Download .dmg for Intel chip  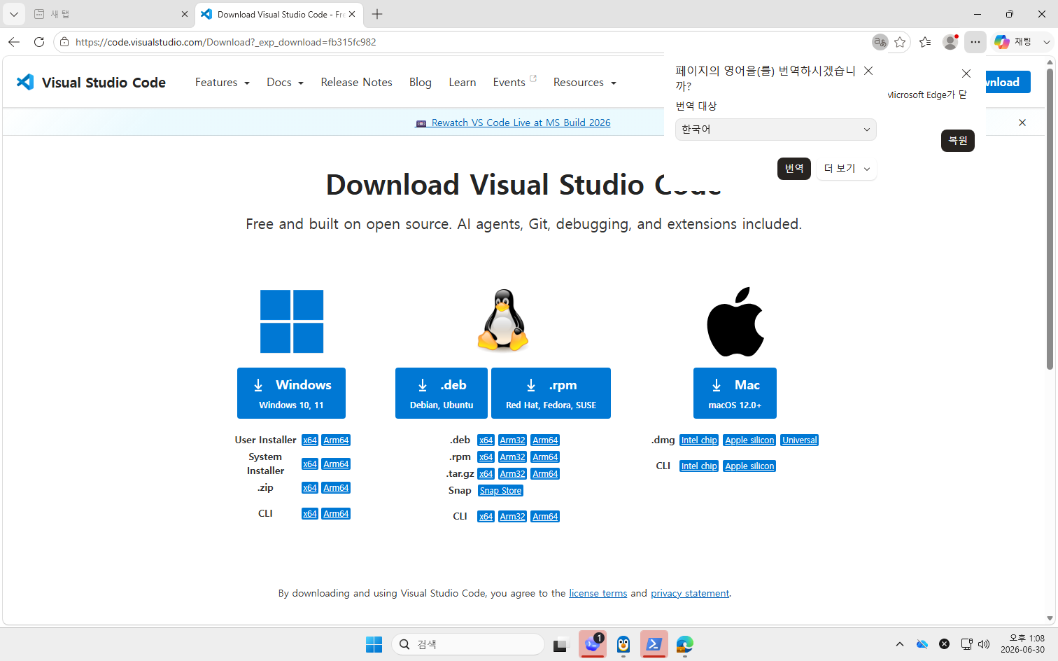point(699,440)
